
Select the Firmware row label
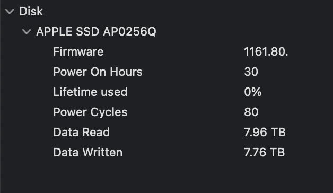click(78, 51)
